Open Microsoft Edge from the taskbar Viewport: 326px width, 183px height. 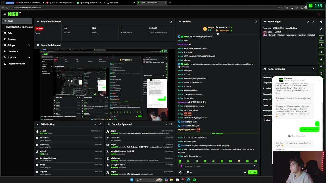[x=188, y=180]
